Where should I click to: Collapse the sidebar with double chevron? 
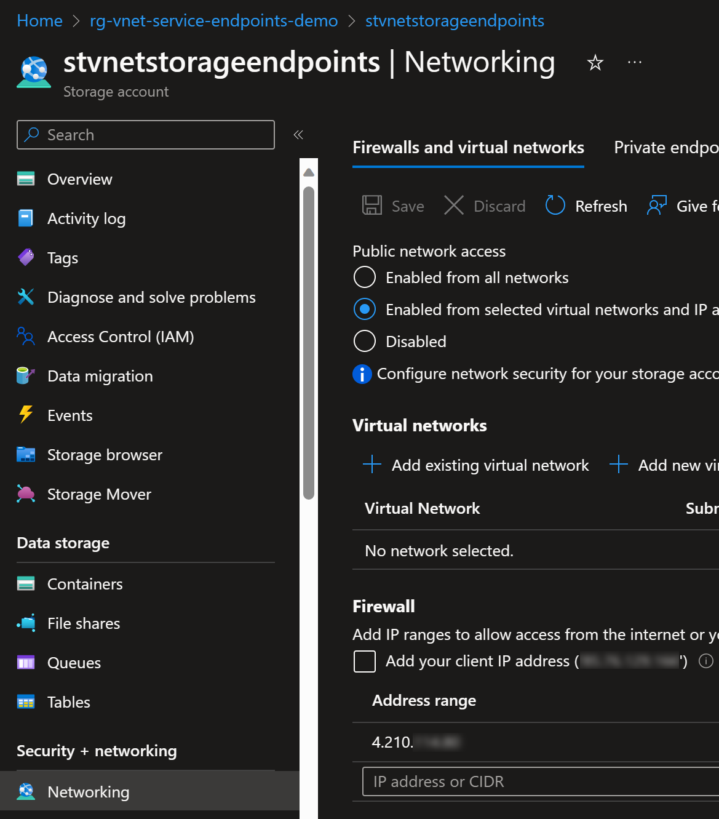click(298, 135)
